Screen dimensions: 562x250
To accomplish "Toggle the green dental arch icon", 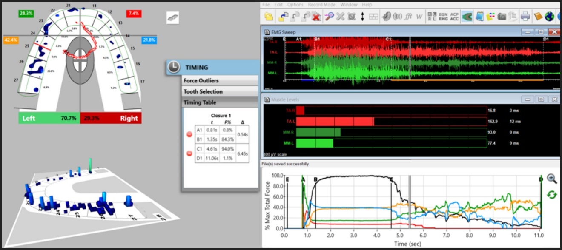I will coord(467,17).
